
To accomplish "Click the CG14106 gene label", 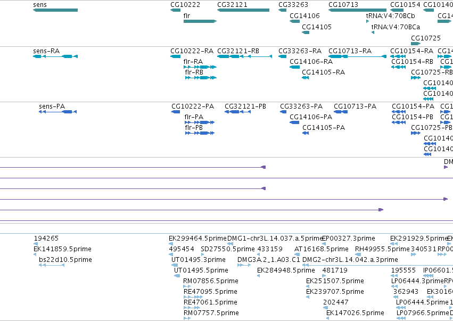I will click(x=305, y=15).
